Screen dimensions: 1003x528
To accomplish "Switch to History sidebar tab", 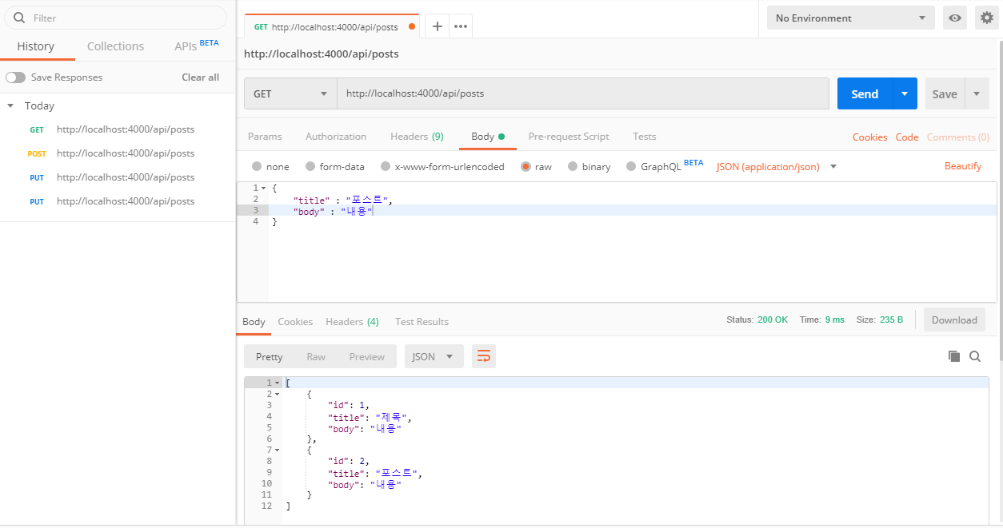I will click(x=35, y=46).
